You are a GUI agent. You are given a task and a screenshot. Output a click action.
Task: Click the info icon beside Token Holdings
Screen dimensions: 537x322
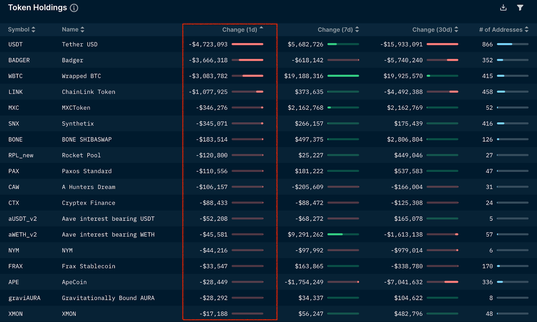pos(74,8)
